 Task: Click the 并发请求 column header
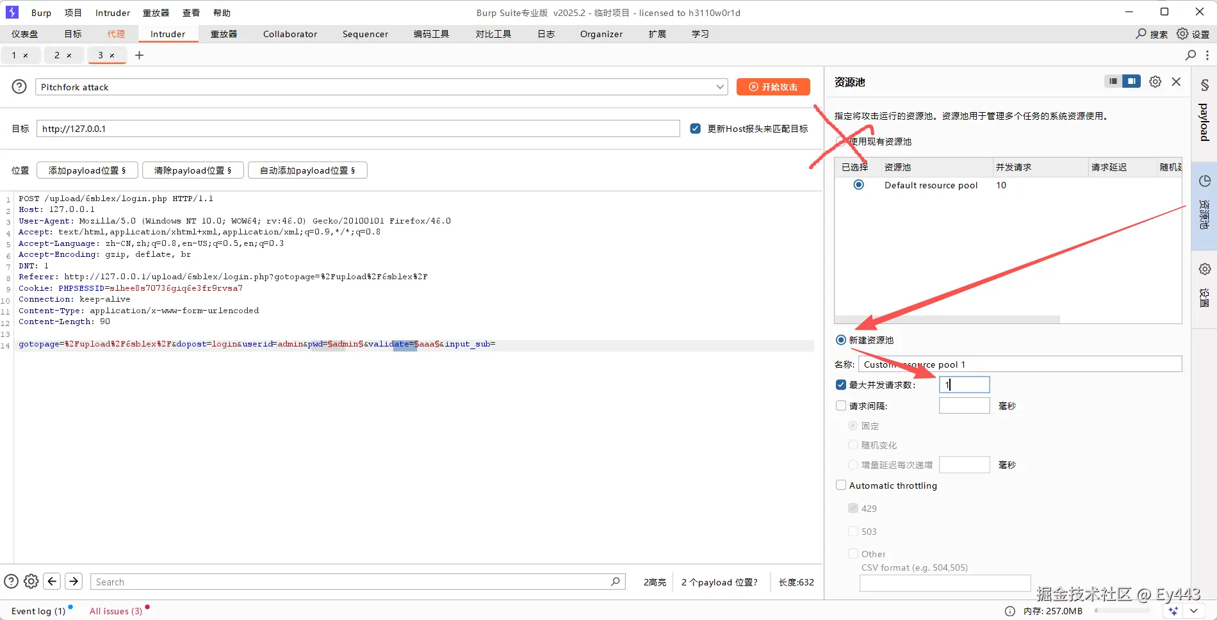(1039, 167)
